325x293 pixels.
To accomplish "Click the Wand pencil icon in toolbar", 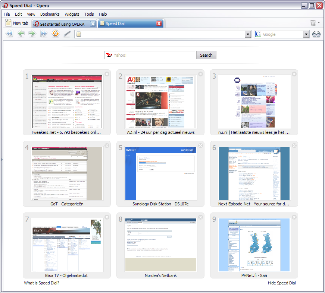I will [67, 34].
